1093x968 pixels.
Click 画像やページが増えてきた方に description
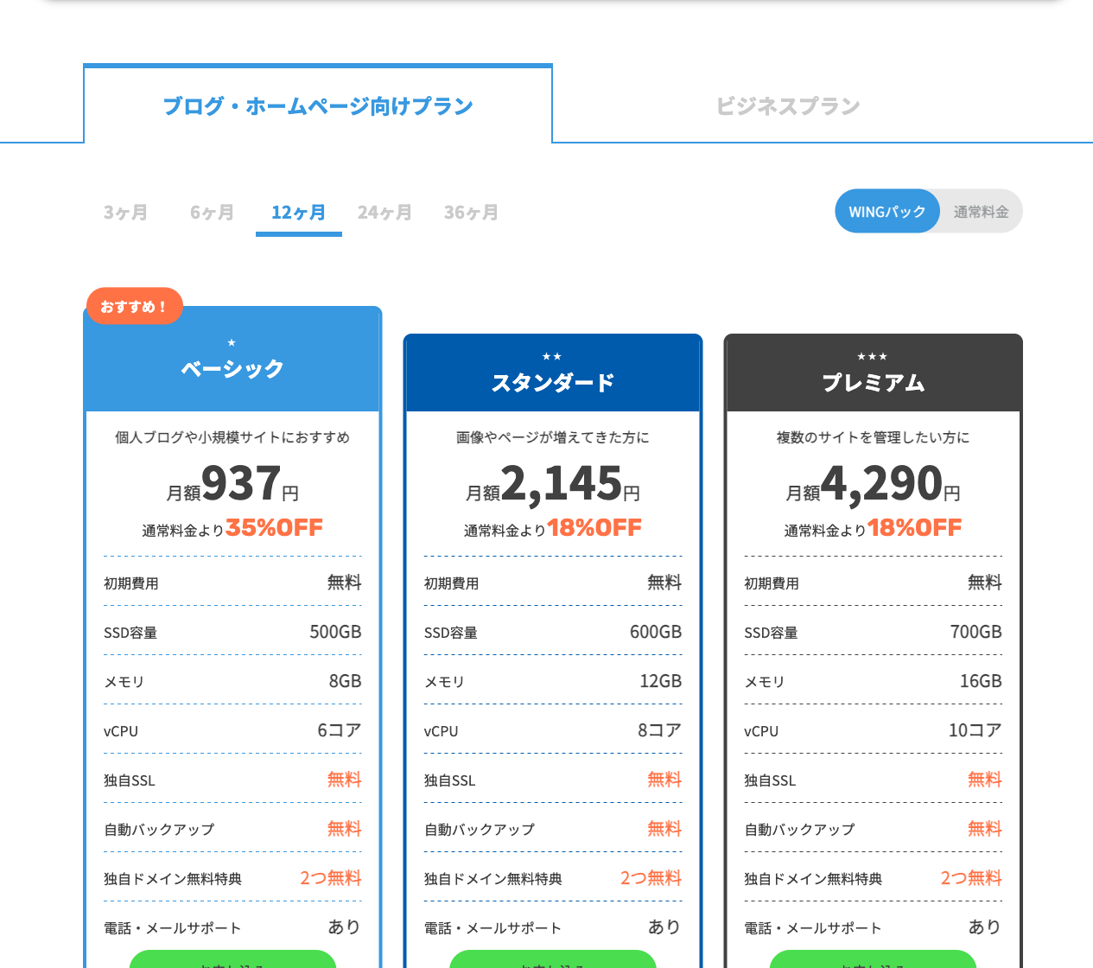coord(553,437)
